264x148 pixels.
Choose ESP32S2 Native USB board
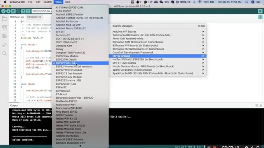80,81
